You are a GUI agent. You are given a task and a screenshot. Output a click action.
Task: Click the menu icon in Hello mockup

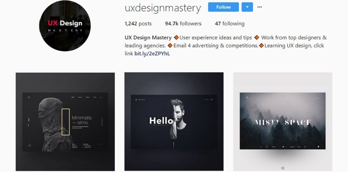pyautogui.click(x=212, y=100)
